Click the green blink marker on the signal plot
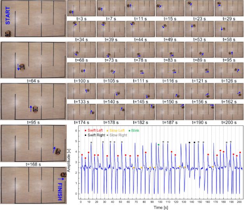 pyautogui.click(x=159, y=144)
